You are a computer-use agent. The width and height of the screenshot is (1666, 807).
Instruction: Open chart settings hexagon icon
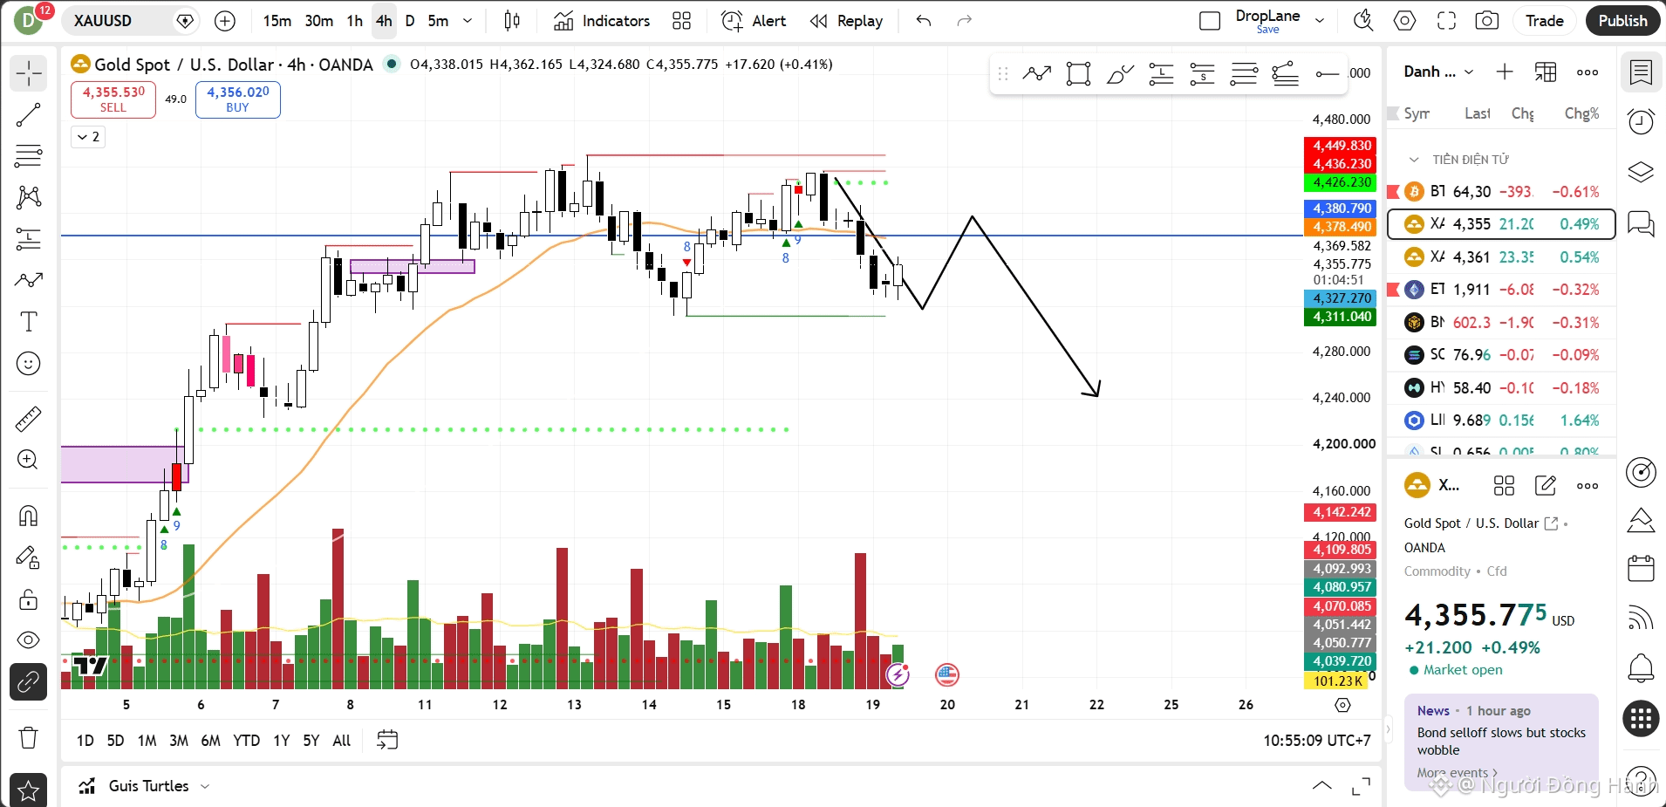pos(1405,21)
